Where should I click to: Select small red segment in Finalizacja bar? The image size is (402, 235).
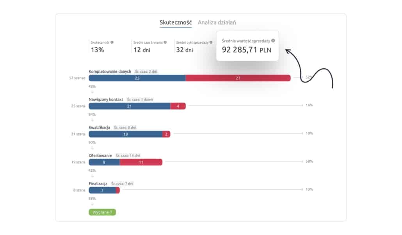tap(118, 190)
